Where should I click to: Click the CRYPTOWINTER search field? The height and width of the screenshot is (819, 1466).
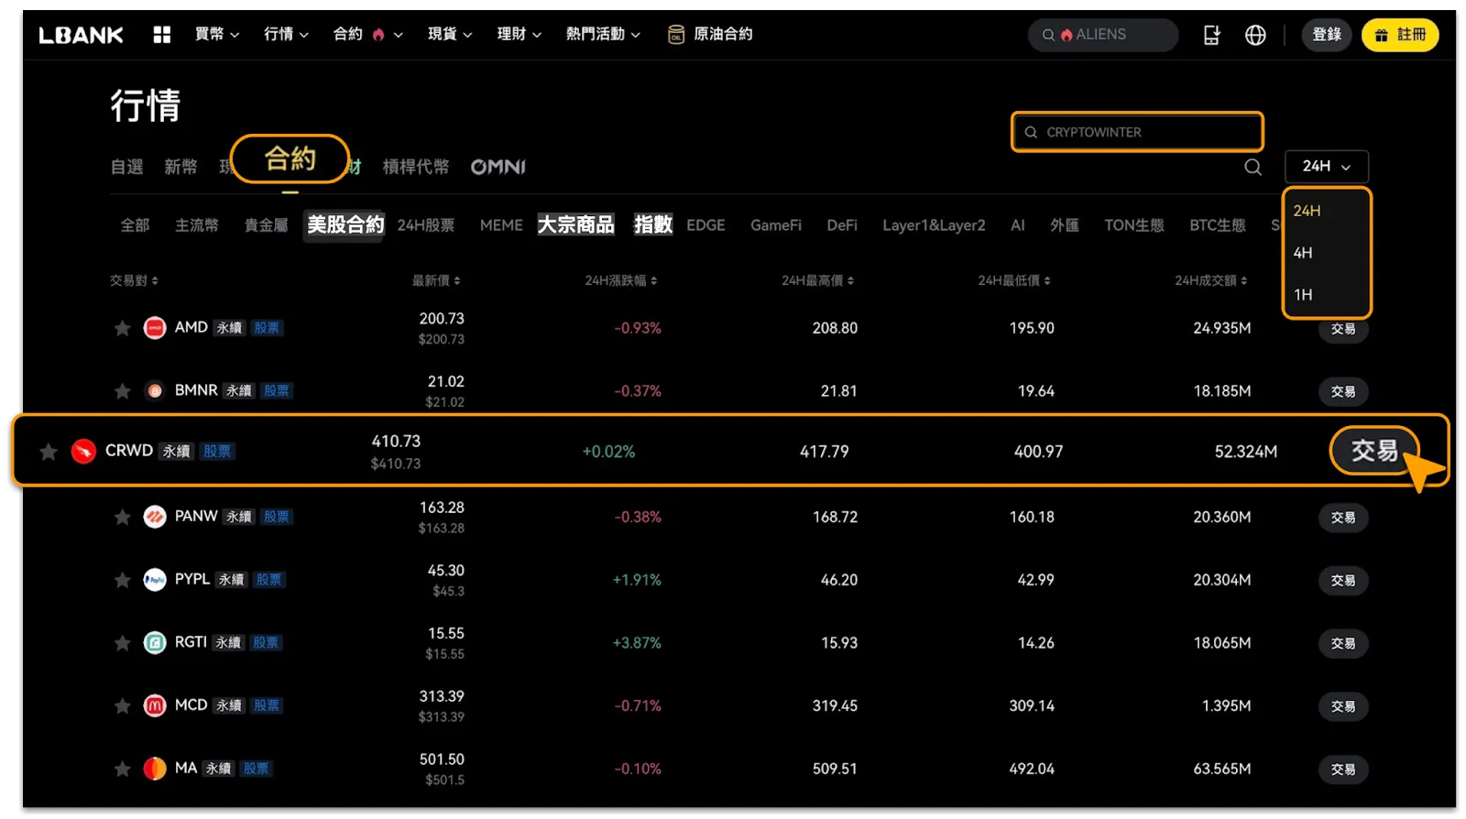pyautogui.click(x=1137, y=132)
